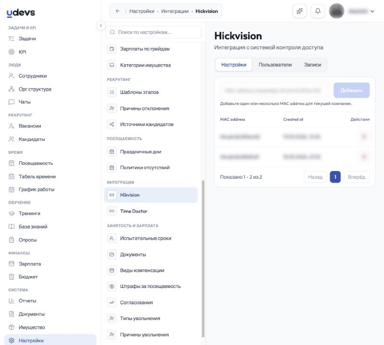Click the MAC address column header
The image size is (384, 345).
pyautogui.click(x=232, y=119)
